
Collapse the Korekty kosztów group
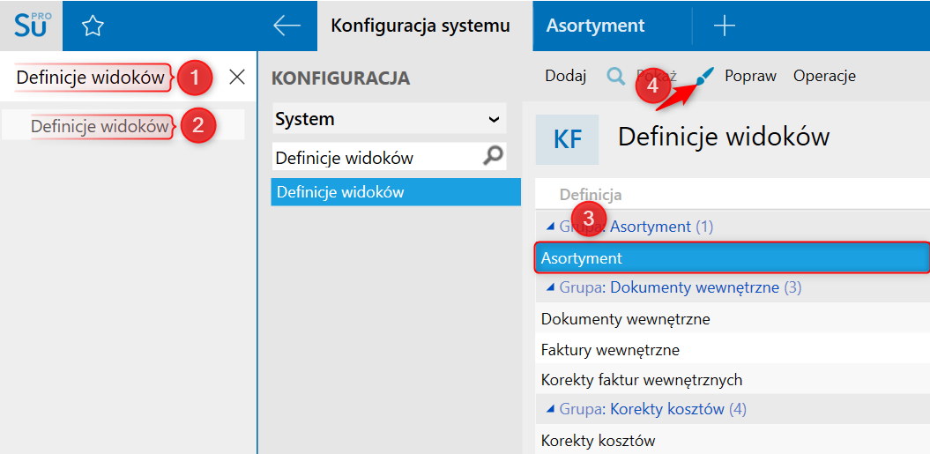549,409
